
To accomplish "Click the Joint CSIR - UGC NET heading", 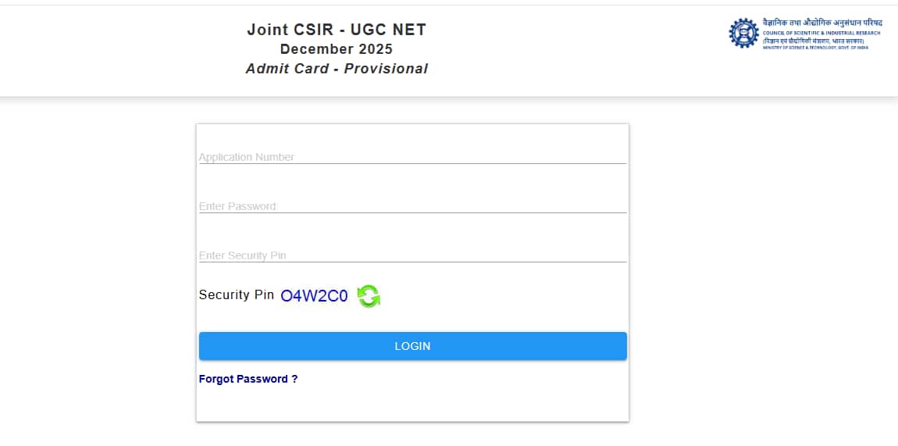I will tap(337, 30).
